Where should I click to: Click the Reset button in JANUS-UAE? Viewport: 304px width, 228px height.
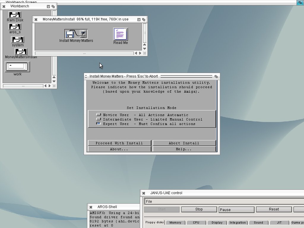[x=274, y=209]
